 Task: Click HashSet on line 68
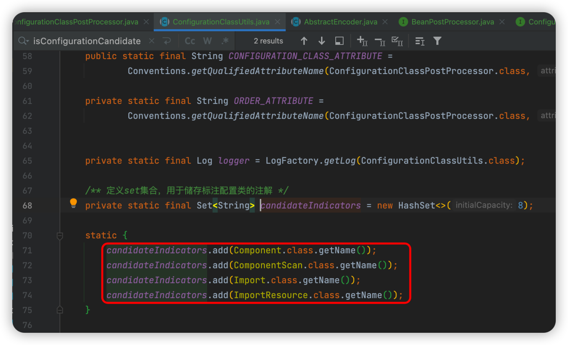point(417,206)
